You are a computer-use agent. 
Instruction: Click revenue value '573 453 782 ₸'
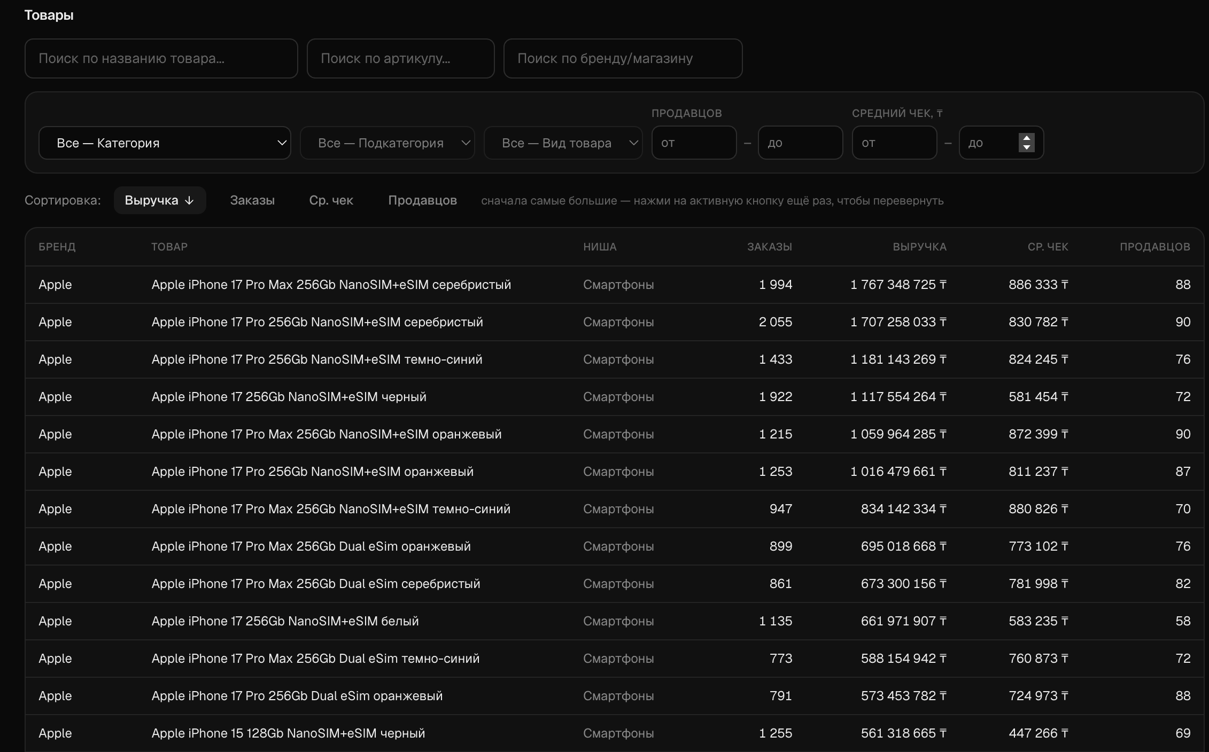coord(904,696)
